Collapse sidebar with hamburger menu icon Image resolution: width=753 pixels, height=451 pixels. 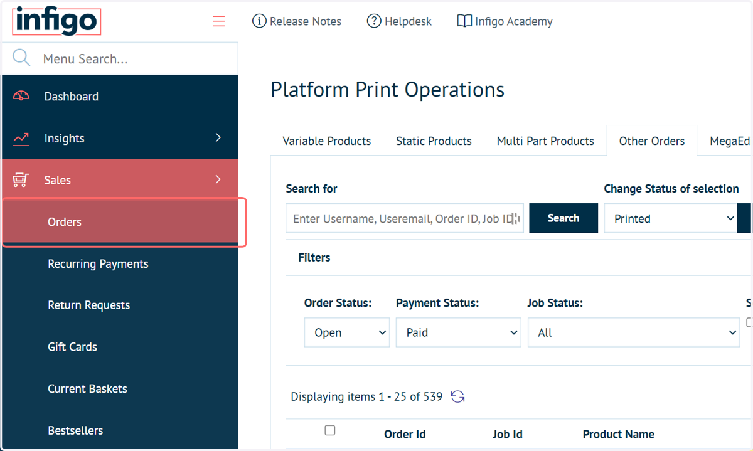click(x=218, y=21)
